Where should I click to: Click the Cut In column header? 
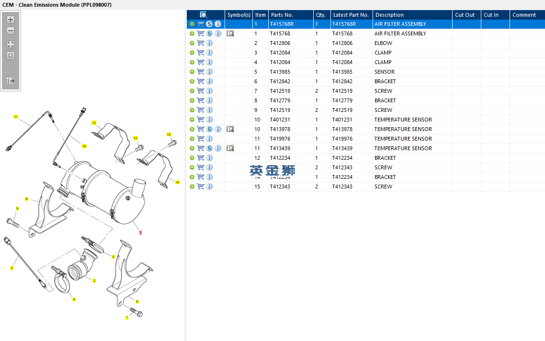point(495,14)
